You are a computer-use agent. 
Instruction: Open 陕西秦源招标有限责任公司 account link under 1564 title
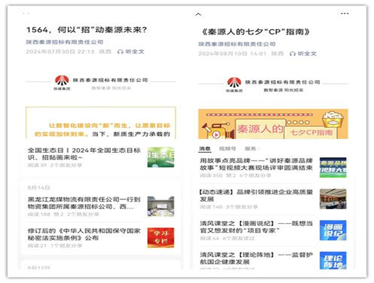coord(65,42)
